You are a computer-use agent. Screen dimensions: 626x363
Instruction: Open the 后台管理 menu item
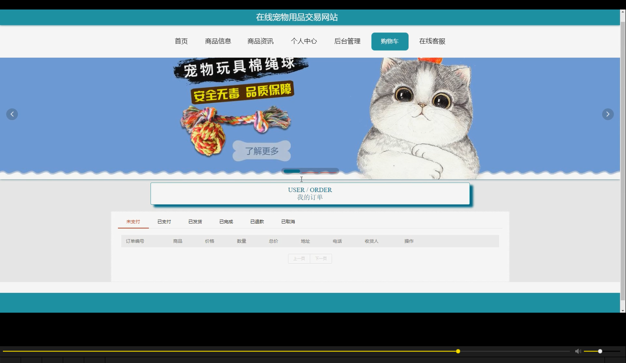pos(347,41)
